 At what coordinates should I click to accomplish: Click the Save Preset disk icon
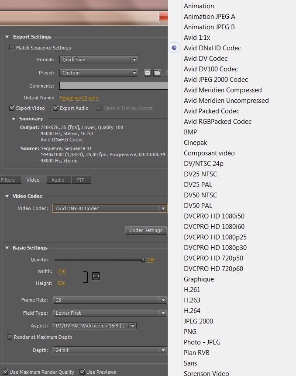point(147,73)
